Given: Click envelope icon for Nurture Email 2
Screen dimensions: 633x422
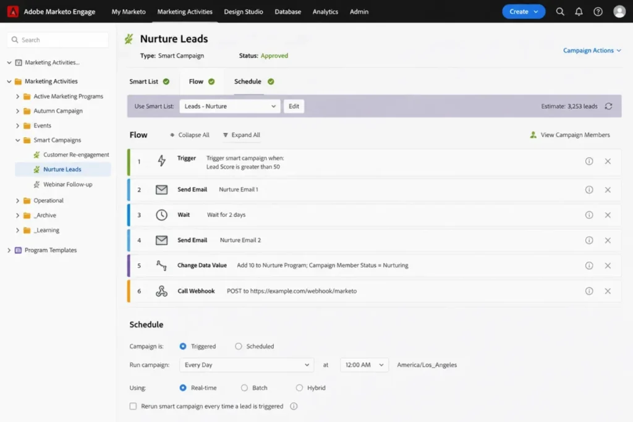Looking at the screenshot, I should (x=161, y=240).
